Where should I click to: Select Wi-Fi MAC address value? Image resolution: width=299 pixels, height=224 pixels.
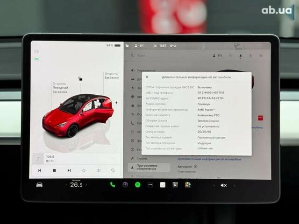point(211,98)
